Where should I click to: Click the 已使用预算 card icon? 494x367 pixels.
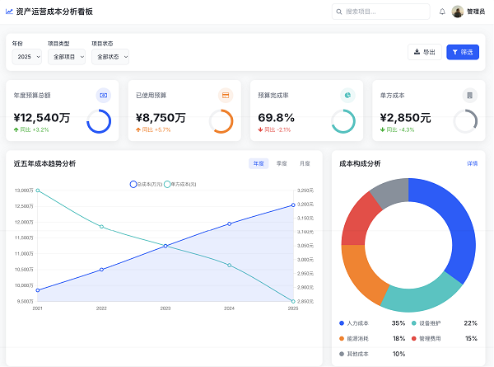226,96
